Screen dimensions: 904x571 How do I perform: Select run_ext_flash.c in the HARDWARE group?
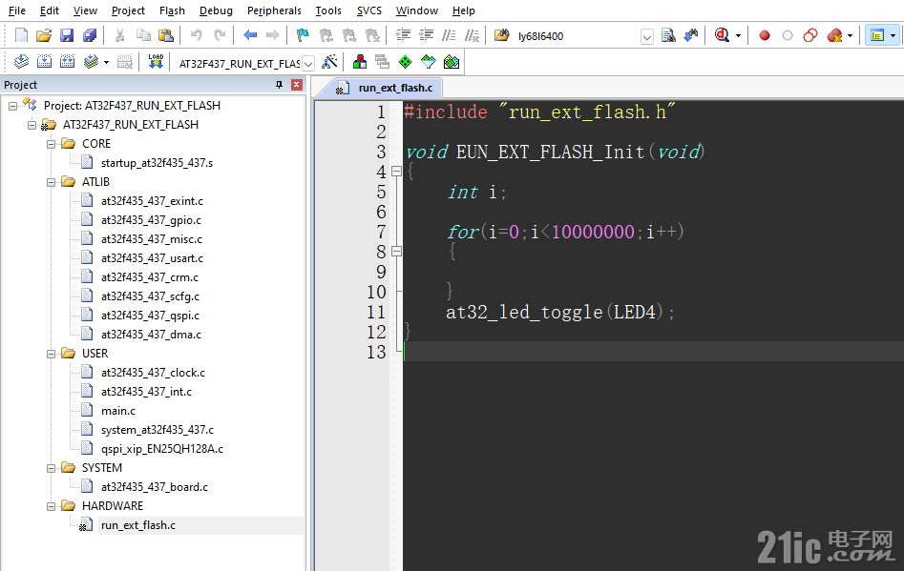pyautogui.click(x=138, y=525)
